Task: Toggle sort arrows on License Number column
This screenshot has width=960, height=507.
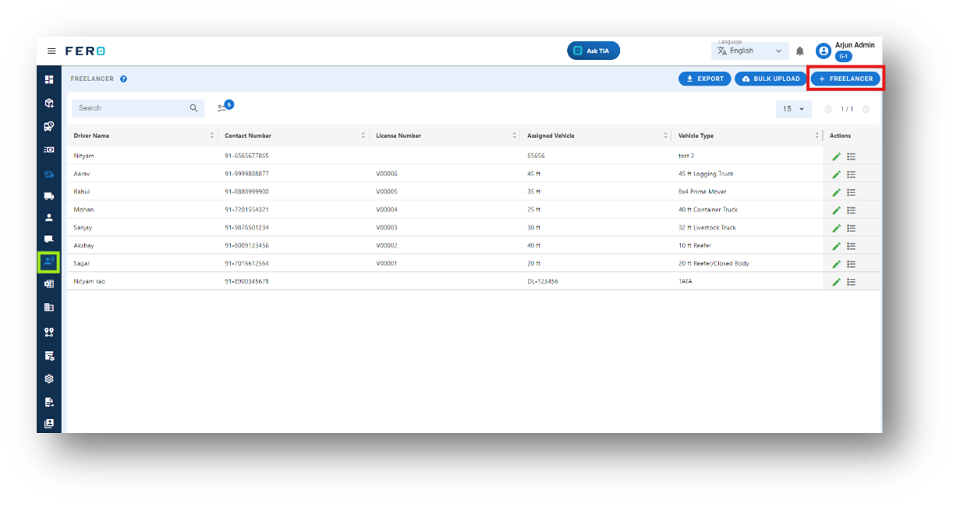Action: (515, 136)
